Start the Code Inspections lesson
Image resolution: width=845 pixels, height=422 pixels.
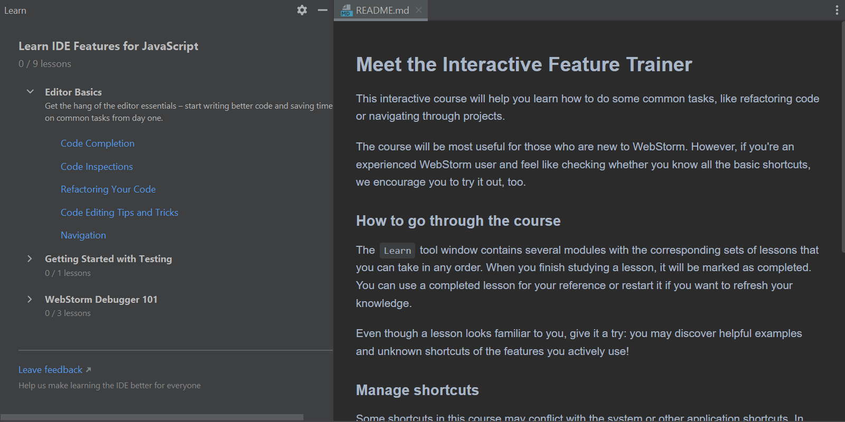[x=97, y=167]
